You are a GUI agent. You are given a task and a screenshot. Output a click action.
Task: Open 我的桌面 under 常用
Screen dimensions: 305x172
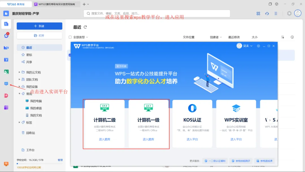34,108
